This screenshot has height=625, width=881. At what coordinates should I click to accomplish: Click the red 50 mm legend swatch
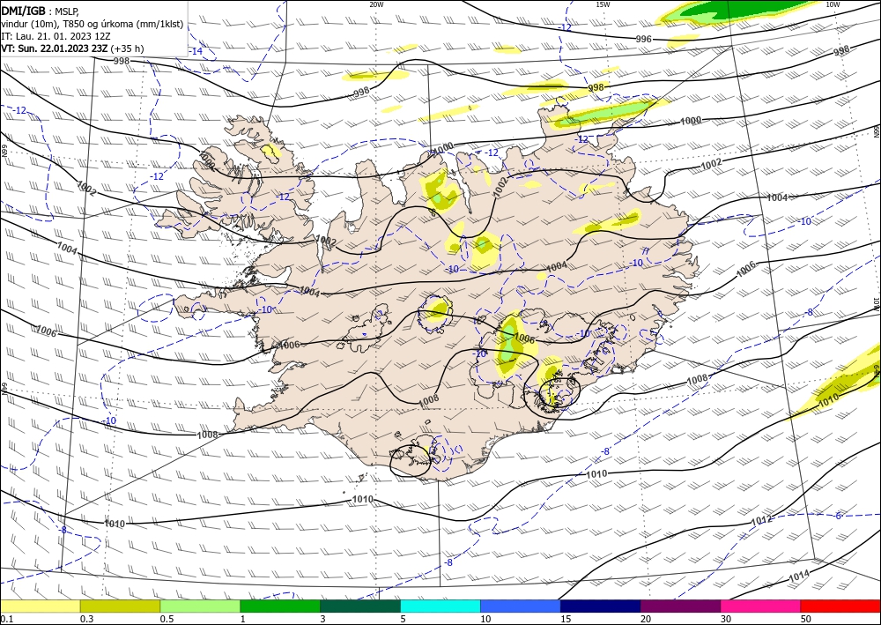[840, 606]
